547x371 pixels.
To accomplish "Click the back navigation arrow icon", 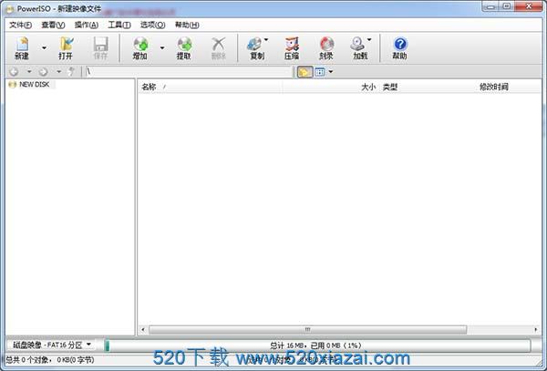I will coord(14,72).
